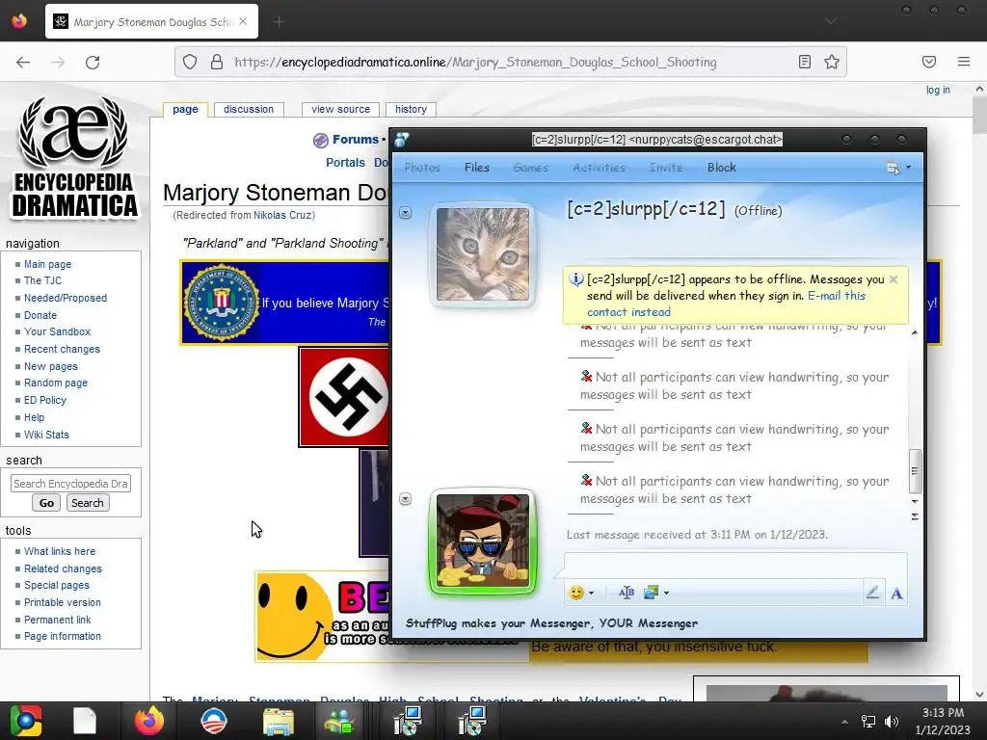The image size is (987, 740).
Task: Open File Explorer folder icon on taskbar
Action: [279, 722]
